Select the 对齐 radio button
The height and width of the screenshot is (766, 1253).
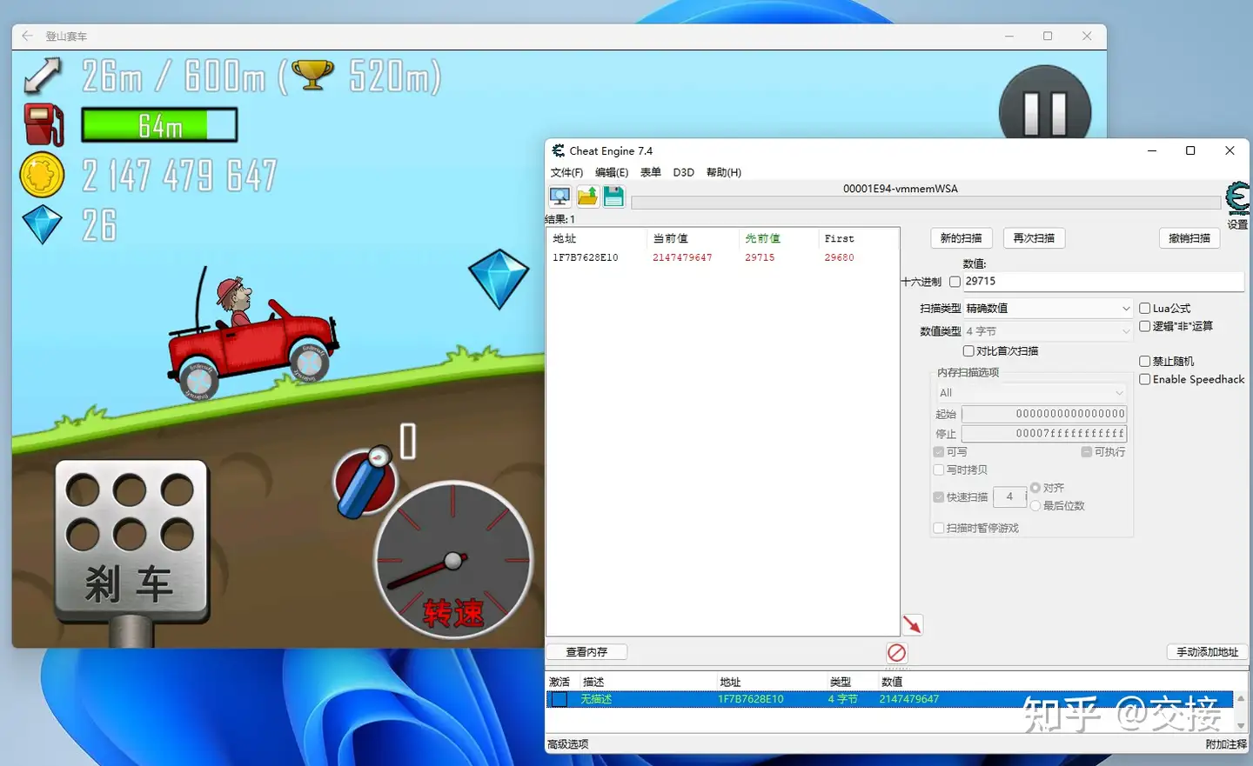tap(1035, 488)
